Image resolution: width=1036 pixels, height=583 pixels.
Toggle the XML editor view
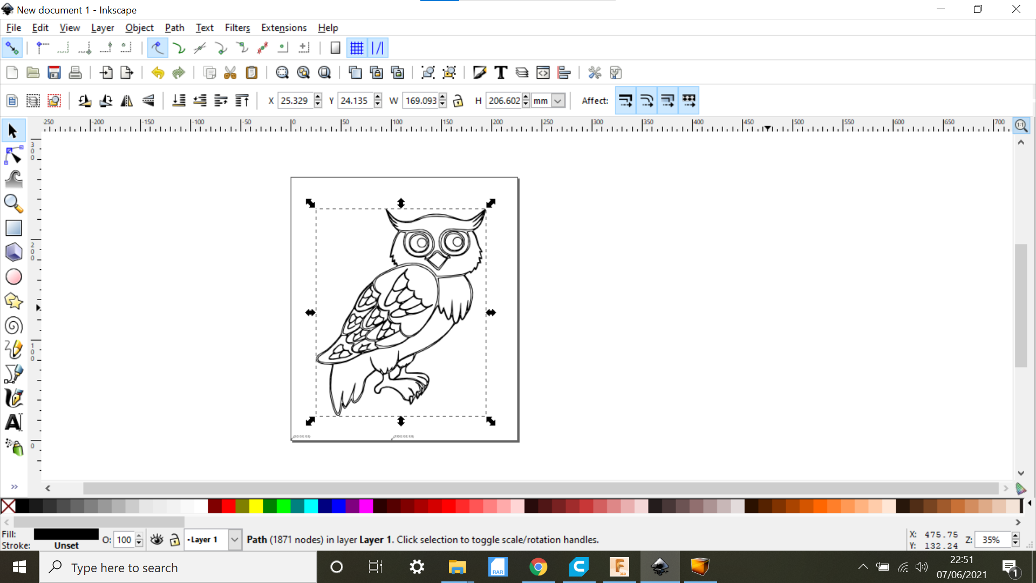click(x=543, y=73)
